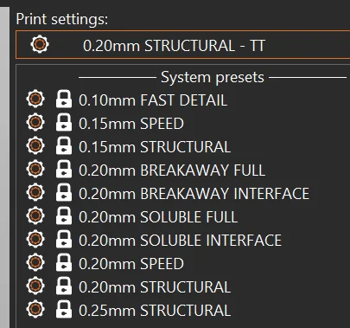Click lock icon of 0.20mm BREAKAWAY INTERFACE
The image size is (350, 328).
64,192
